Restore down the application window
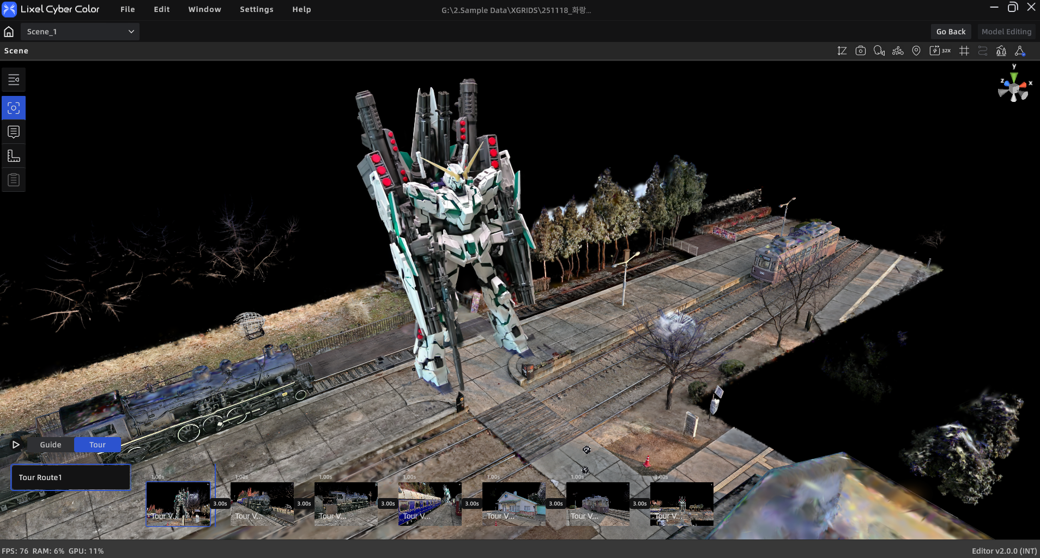 (1013, 7)
